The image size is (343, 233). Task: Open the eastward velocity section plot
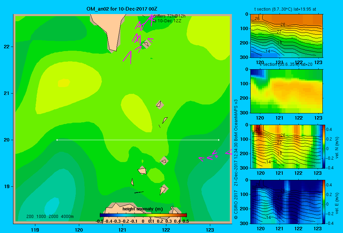coord(286,202)
